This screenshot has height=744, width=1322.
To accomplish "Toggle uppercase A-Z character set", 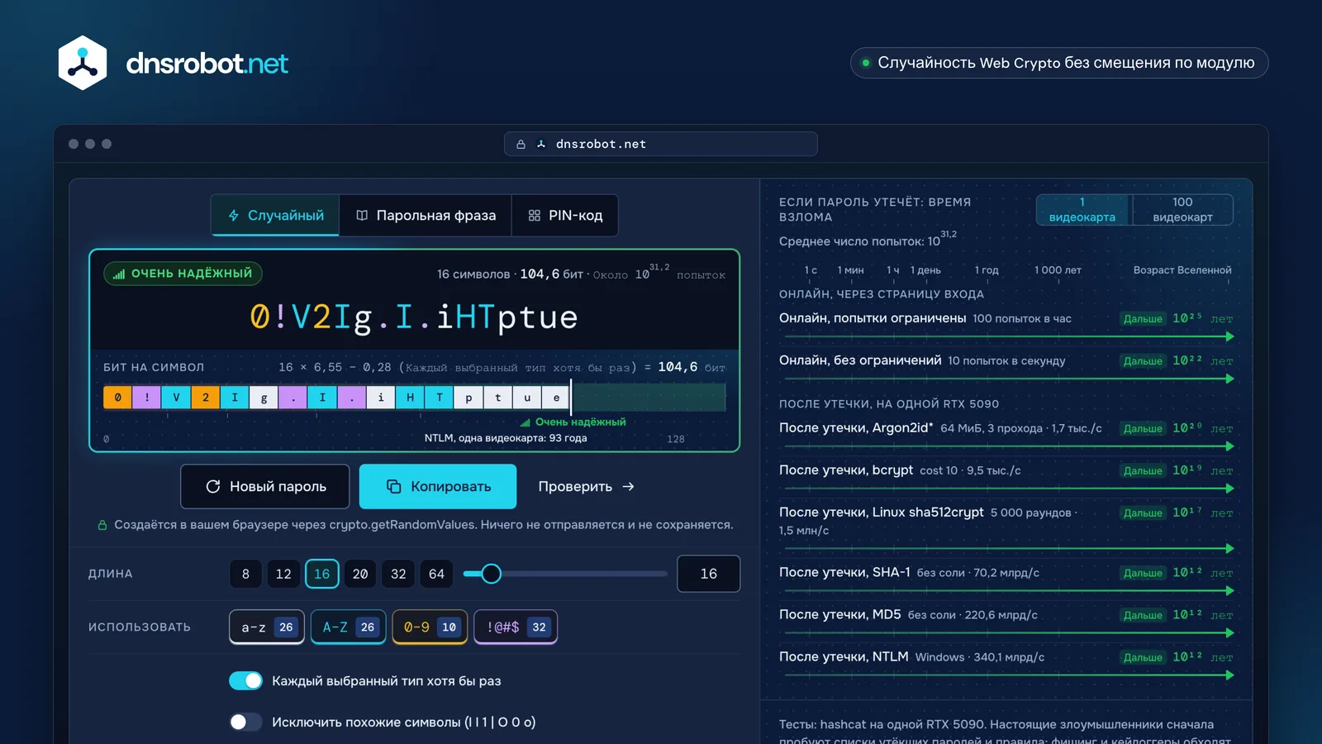I will tap(349, 627).
